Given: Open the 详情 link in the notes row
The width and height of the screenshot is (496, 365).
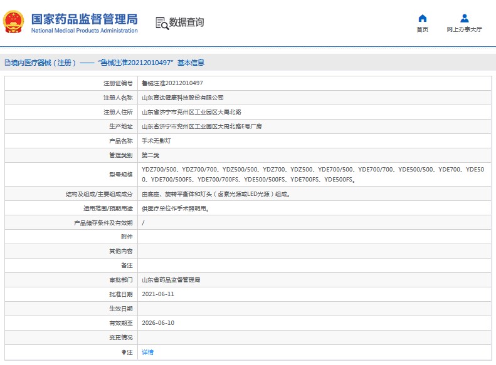Looking at the screenshot, I should tap(147, 352).
